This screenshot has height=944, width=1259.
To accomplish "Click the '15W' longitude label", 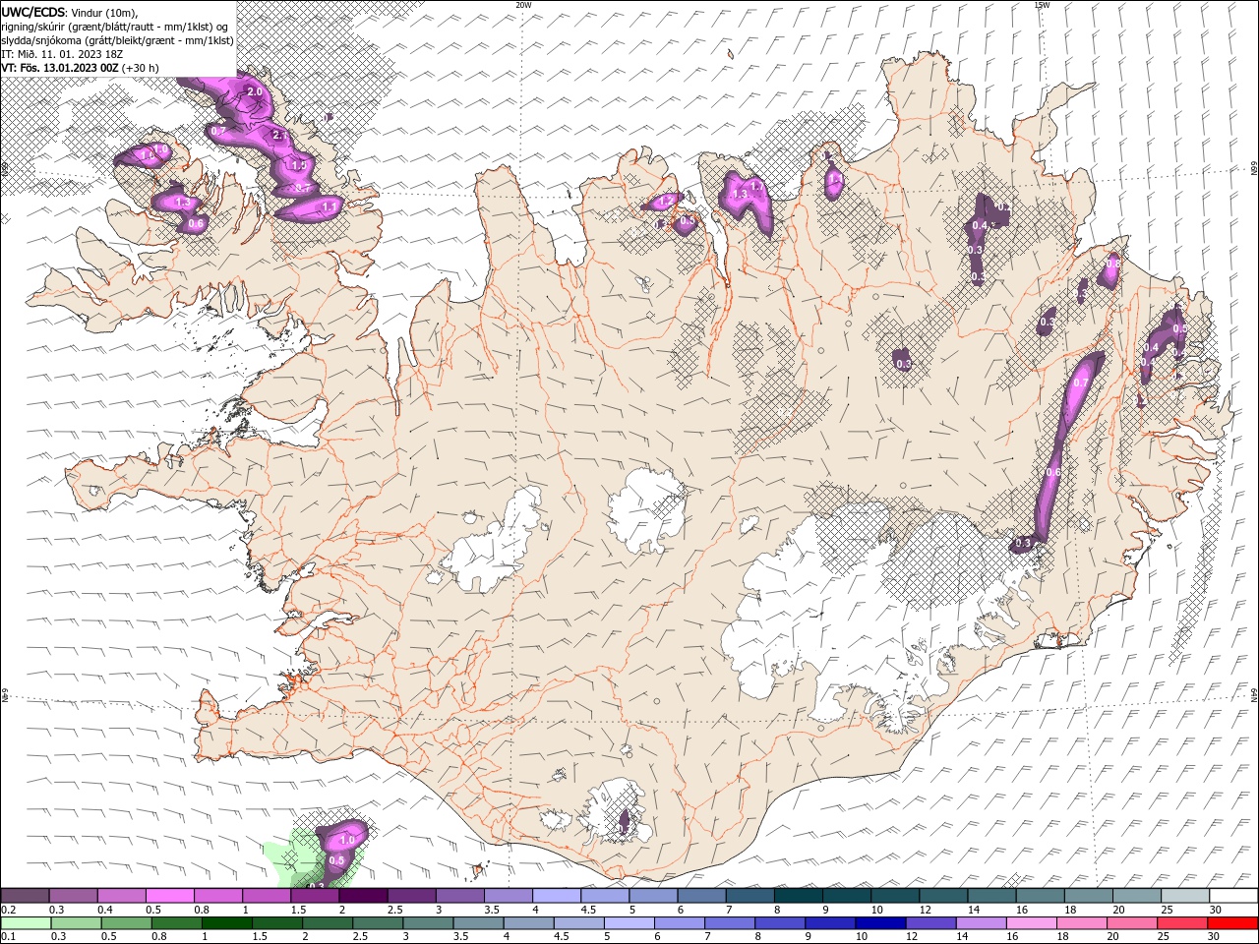I will coord(1041,5).
